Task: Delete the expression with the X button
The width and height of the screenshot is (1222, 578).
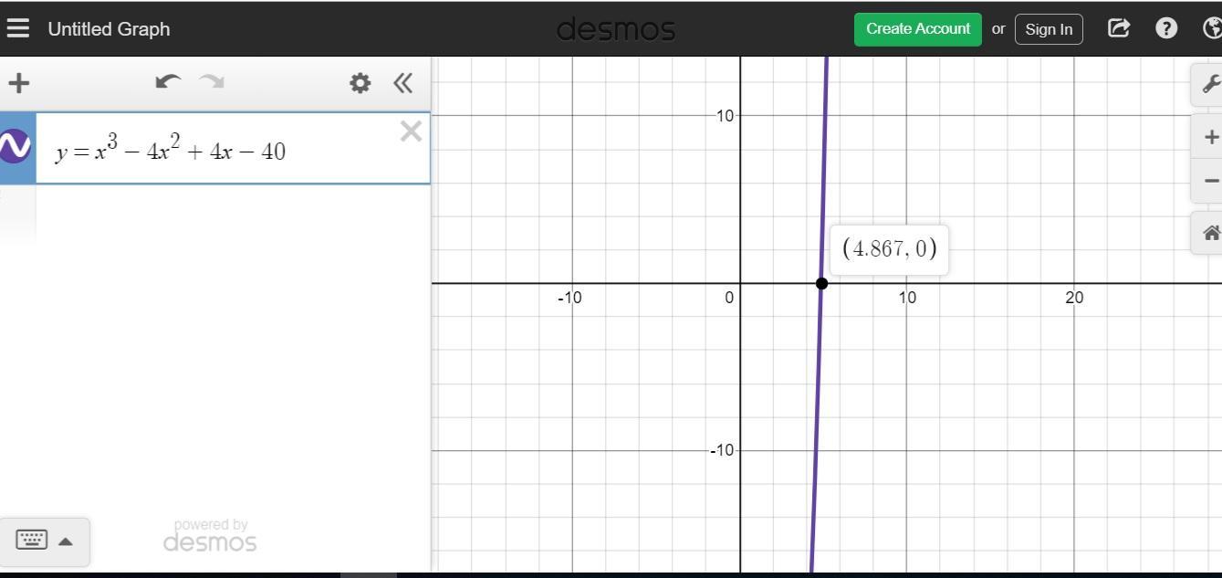Action: pyautogui.click(x=411, y=131)
